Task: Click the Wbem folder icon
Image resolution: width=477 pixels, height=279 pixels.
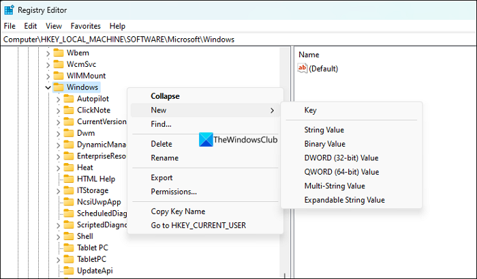Action: tap(59, 53)
